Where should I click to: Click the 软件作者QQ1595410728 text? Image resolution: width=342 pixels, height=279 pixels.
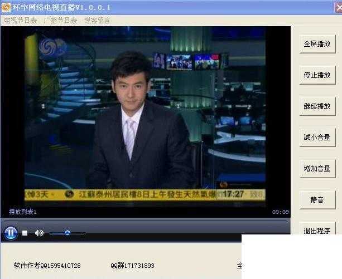pos(47,266)
